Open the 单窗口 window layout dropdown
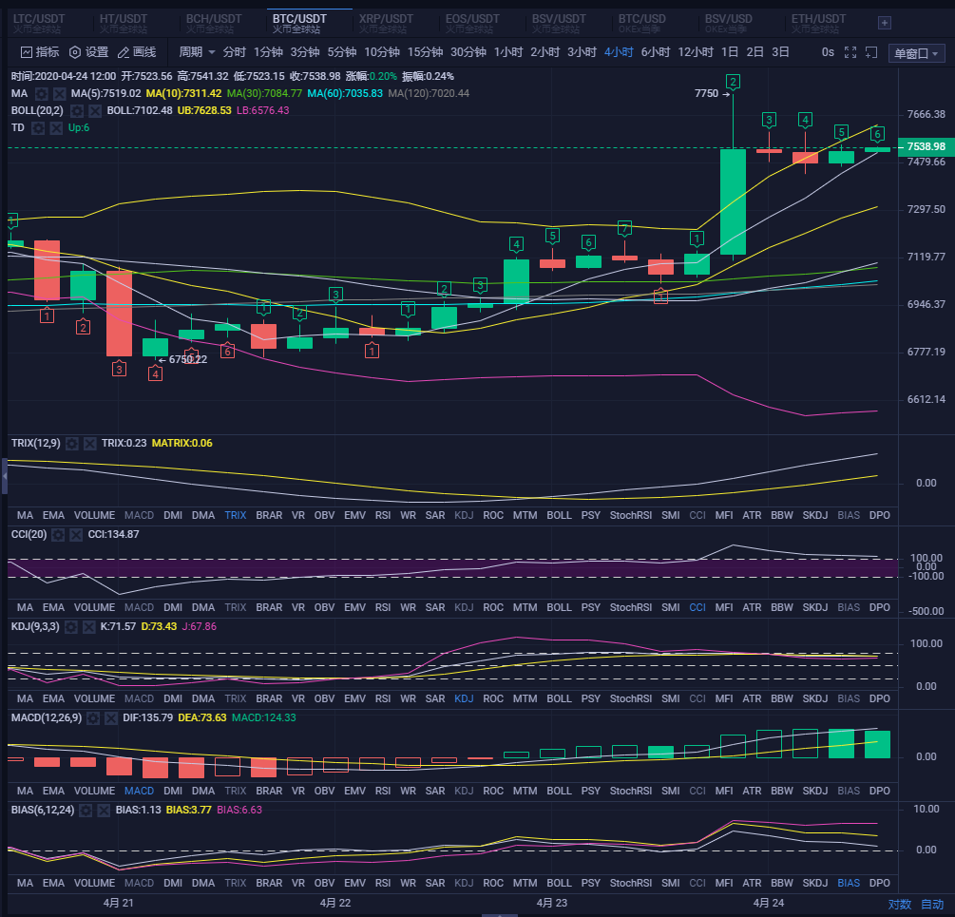 (x=917, y=52)
